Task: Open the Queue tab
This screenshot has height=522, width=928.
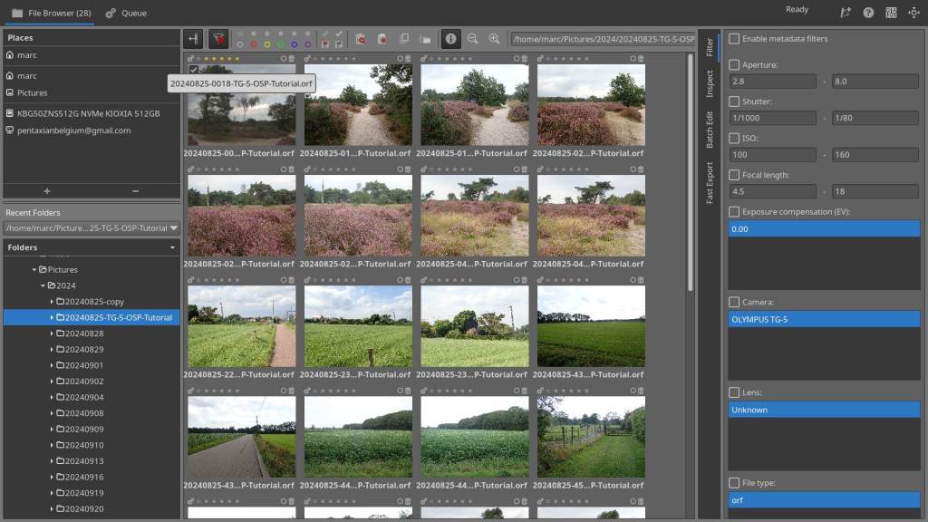Action: [126, 13]
